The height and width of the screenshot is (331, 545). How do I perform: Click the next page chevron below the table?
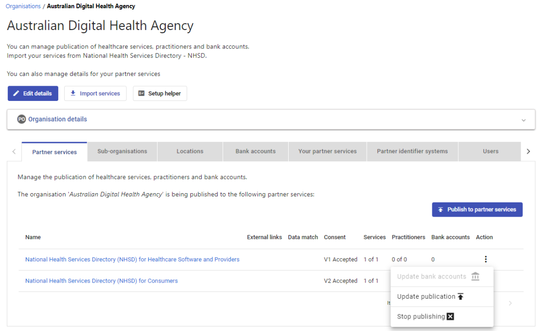tap(510, 303)
